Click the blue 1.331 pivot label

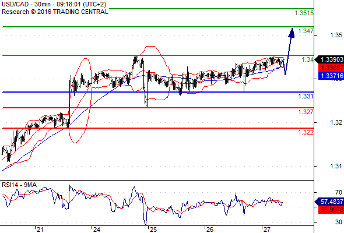pyautogui.click(x=306, y=96)
